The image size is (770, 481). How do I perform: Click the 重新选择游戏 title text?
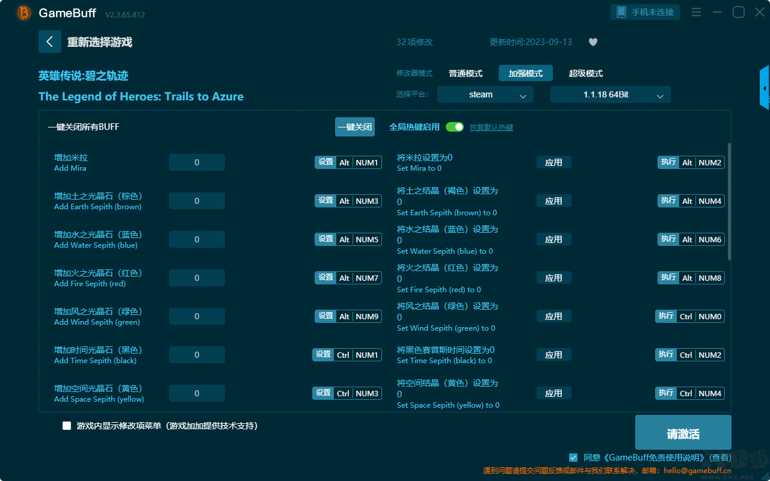click(100, 42)
